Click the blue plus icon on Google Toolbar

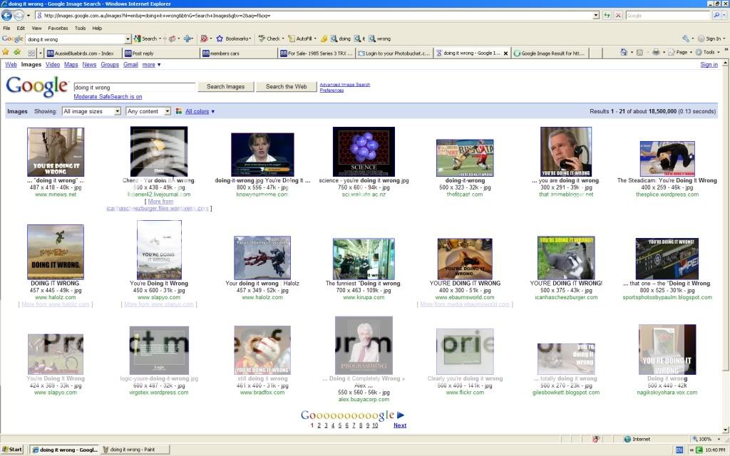pos(187,38)
